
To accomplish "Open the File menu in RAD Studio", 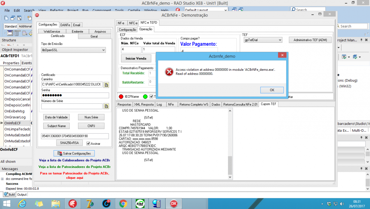I will click(7, 10).
